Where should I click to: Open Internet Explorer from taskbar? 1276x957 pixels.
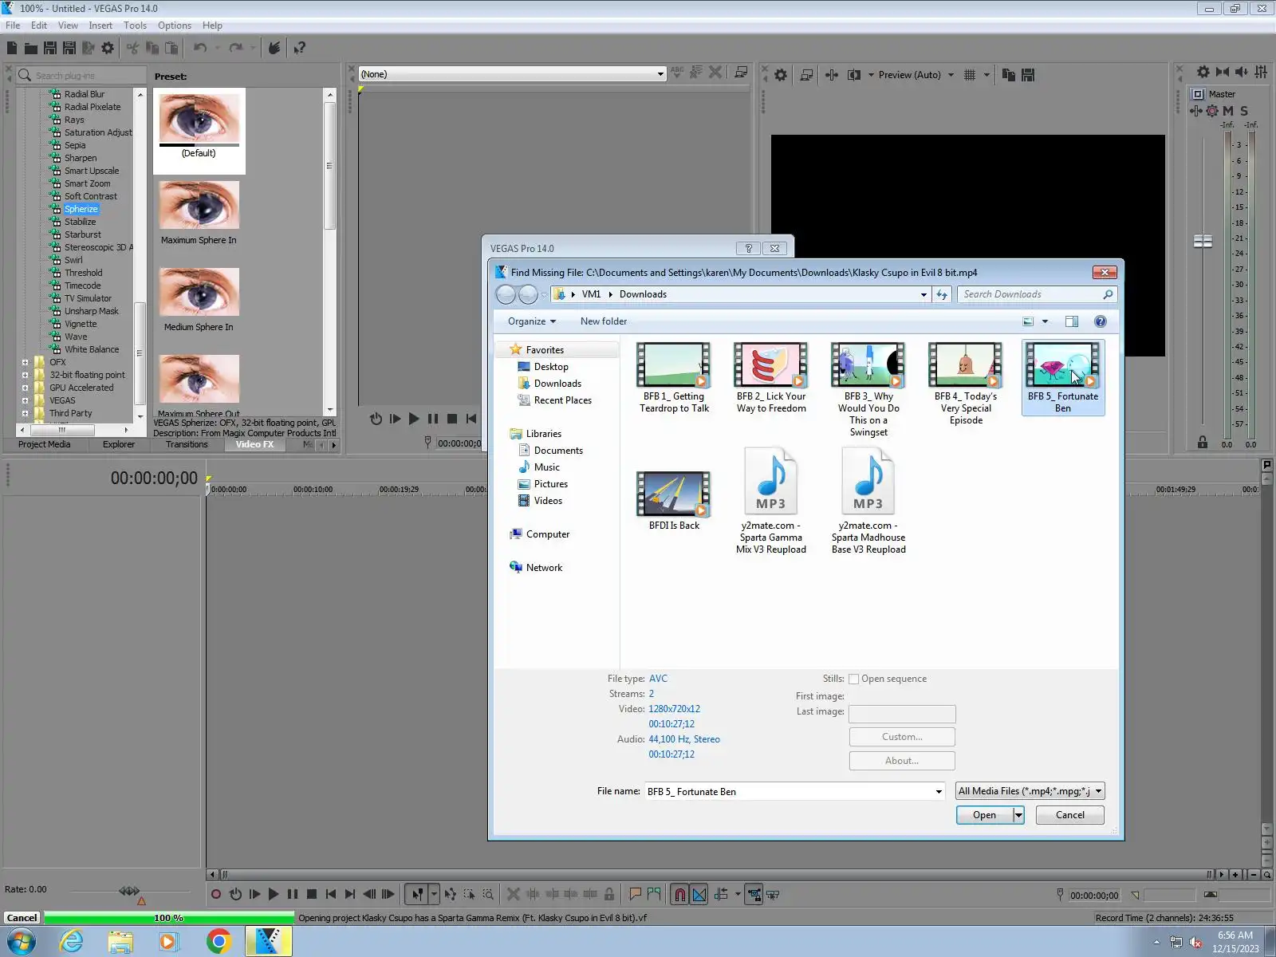[x=72, y=941]
